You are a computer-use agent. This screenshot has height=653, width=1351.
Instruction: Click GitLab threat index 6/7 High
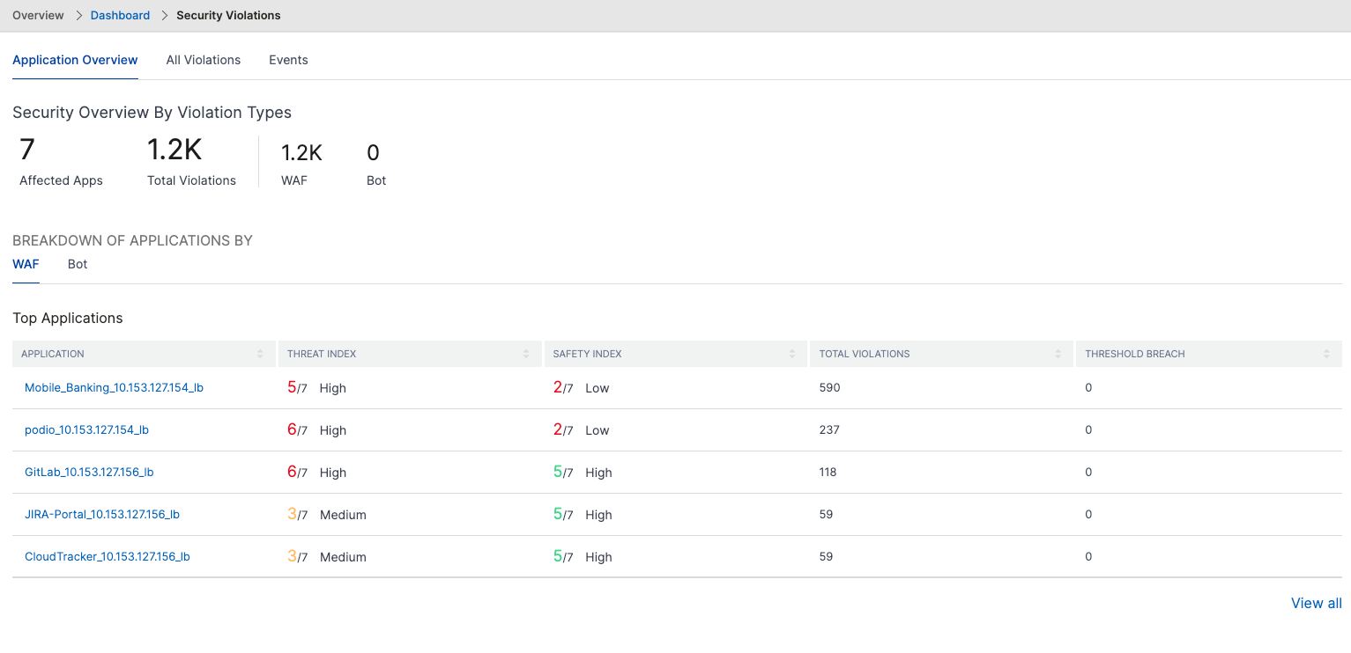click(x=317, y=472)
